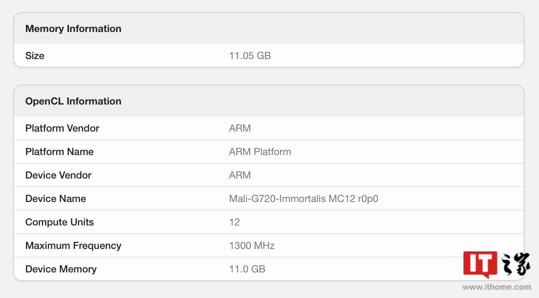The height and width of the screenshot is (298, 539).
Task: Select the ARM value beside Platform Vendor
Action: (240, 128)
